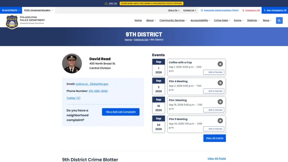
Task: Open Frequently Asked Questions link
Action: pyautogui.click(x=221, y=10)
